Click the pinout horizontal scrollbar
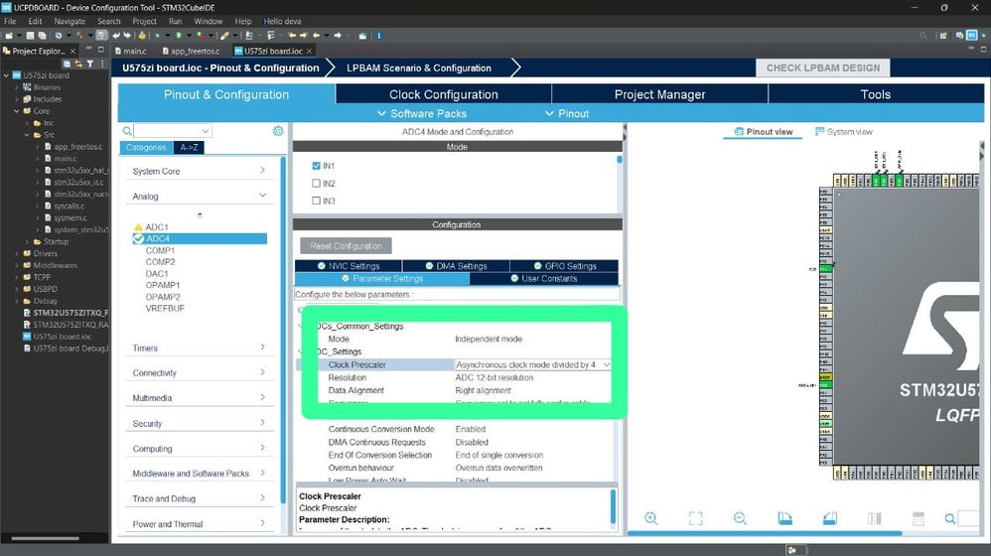 (765, 533)
